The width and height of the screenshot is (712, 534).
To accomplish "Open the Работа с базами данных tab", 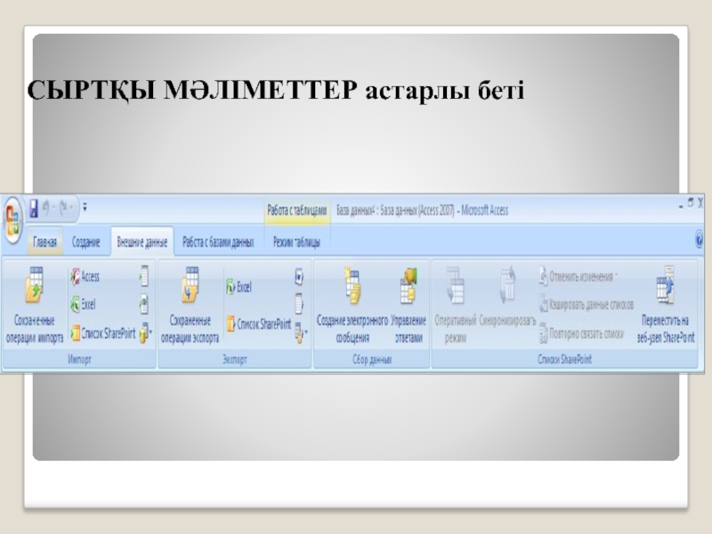I will (x=218, y=242).
